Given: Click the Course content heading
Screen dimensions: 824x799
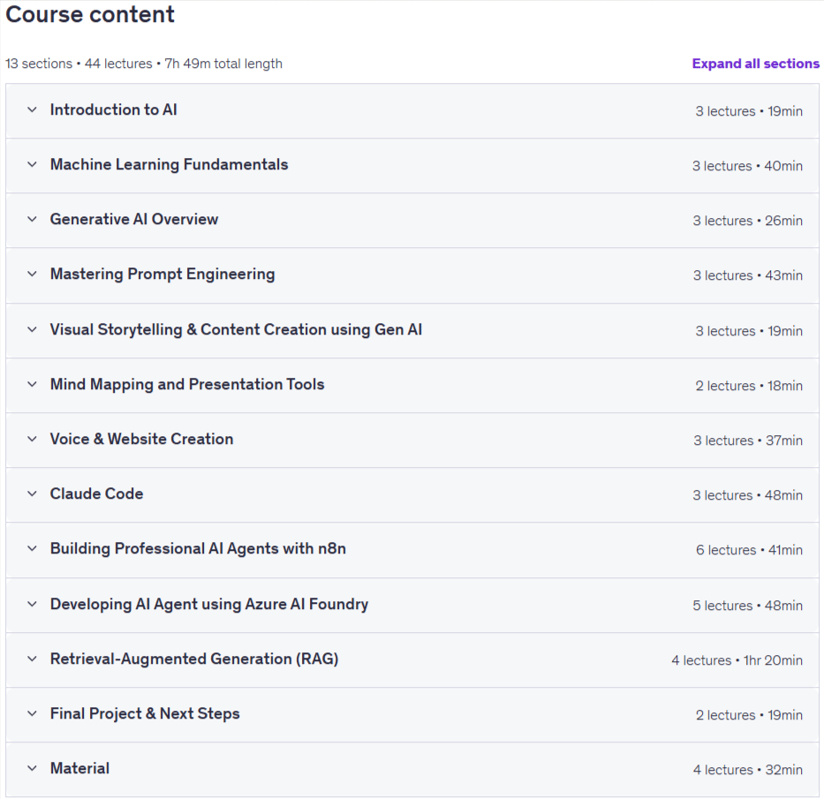Looking at the screenshot, I should pyautogui.click(x=90, y=14).
